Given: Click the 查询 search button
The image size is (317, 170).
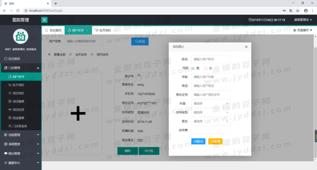Looking at the screenshot, I should click(140, 41).
